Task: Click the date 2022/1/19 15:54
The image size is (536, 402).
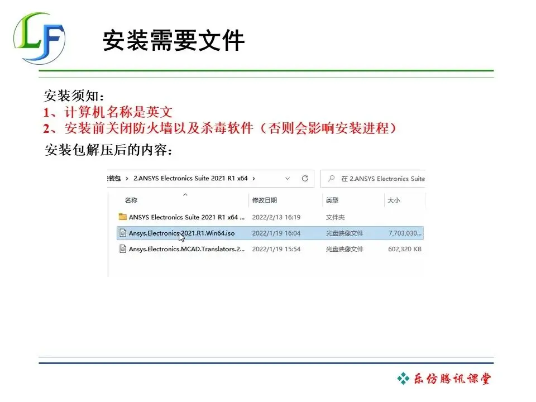Action: click(x=276, y=249)
